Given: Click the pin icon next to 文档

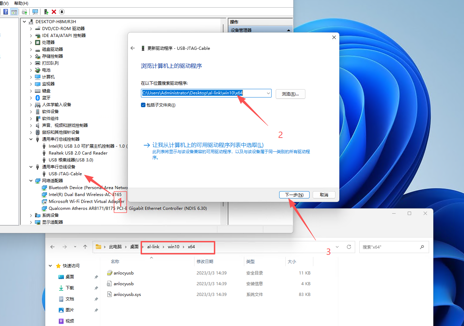Looking at the screenshot, I should point(96,299).
